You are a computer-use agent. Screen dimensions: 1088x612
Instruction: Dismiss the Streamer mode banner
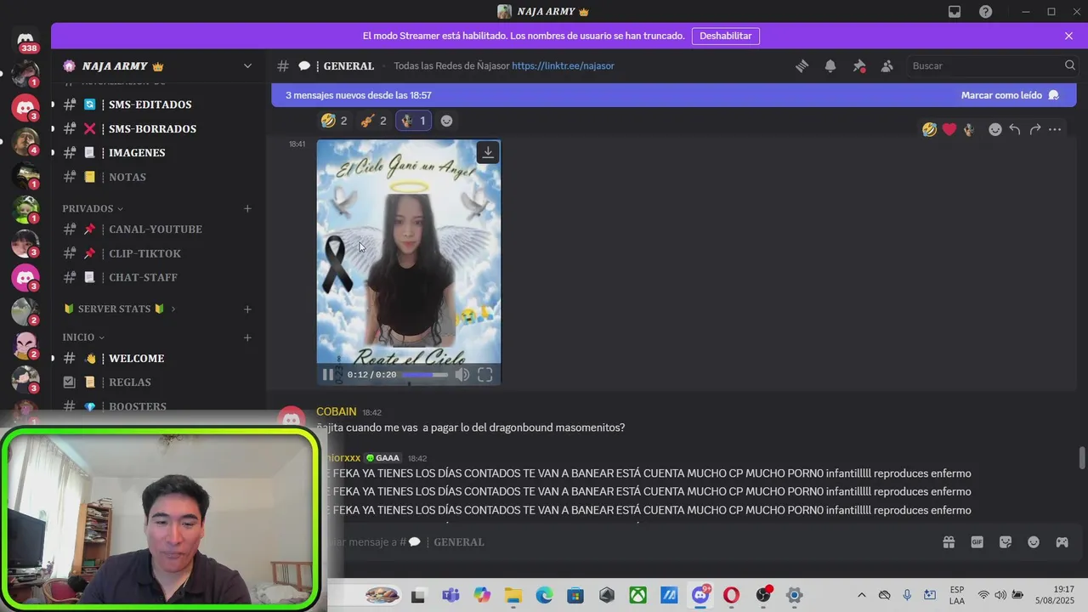pos(1068,36)
